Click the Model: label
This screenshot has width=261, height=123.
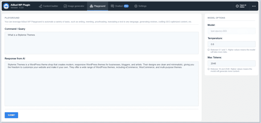[x=211, y=25]
